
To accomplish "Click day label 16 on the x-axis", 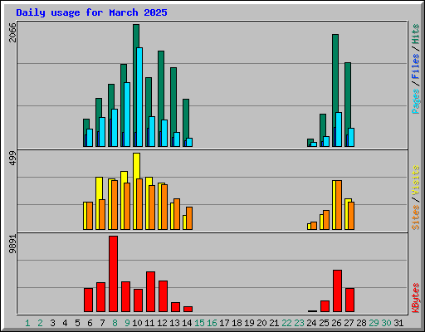I will [212, 323].
